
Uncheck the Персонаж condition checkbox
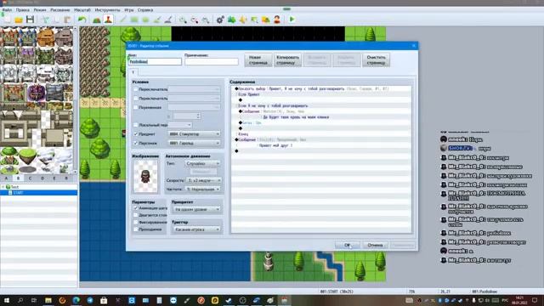(x=136, y=143)
